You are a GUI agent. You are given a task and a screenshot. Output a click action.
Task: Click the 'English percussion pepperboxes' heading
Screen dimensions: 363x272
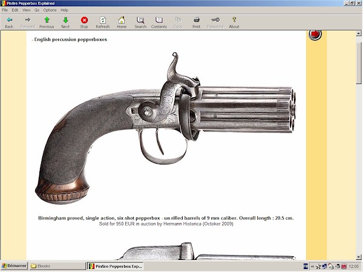coord(71,39)
